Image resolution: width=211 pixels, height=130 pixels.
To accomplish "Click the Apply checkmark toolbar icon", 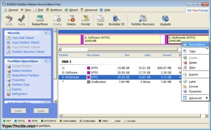I will 21,20.
